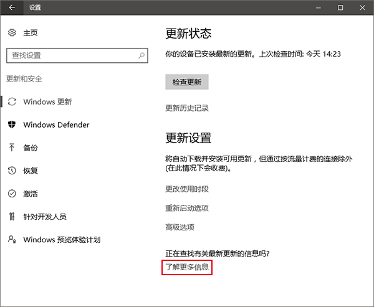Viewport: 374px width, 307px height.
Task: Click 了解更多信息 link
Action: point(187,267)
